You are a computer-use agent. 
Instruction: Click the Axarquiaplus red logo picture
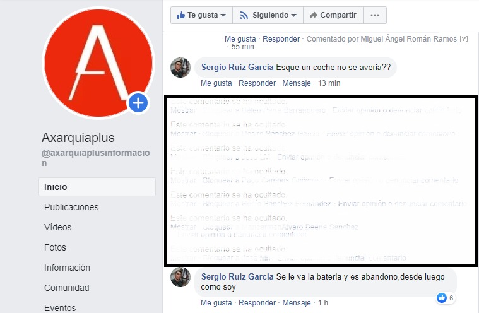pyautogui.click(x=98, y=63)
